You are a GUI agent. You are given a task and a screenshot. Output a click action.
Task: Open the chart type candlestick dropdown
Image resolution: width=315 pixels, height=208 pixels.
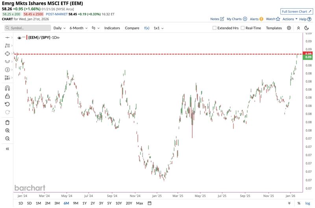click(95, 28)
